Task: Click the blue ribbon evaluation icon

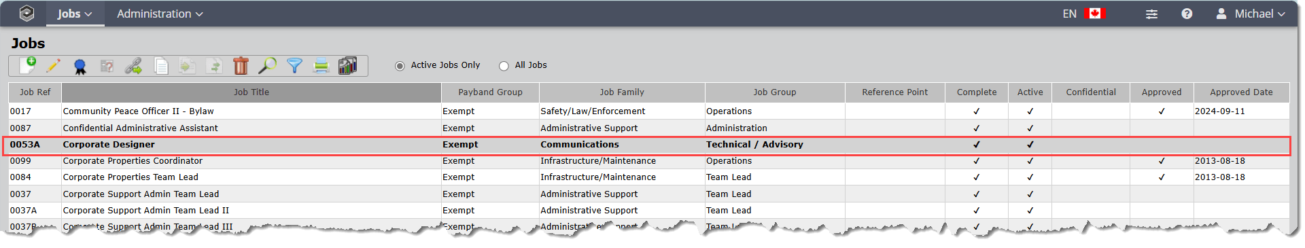Action: click(x=80, y=66)
